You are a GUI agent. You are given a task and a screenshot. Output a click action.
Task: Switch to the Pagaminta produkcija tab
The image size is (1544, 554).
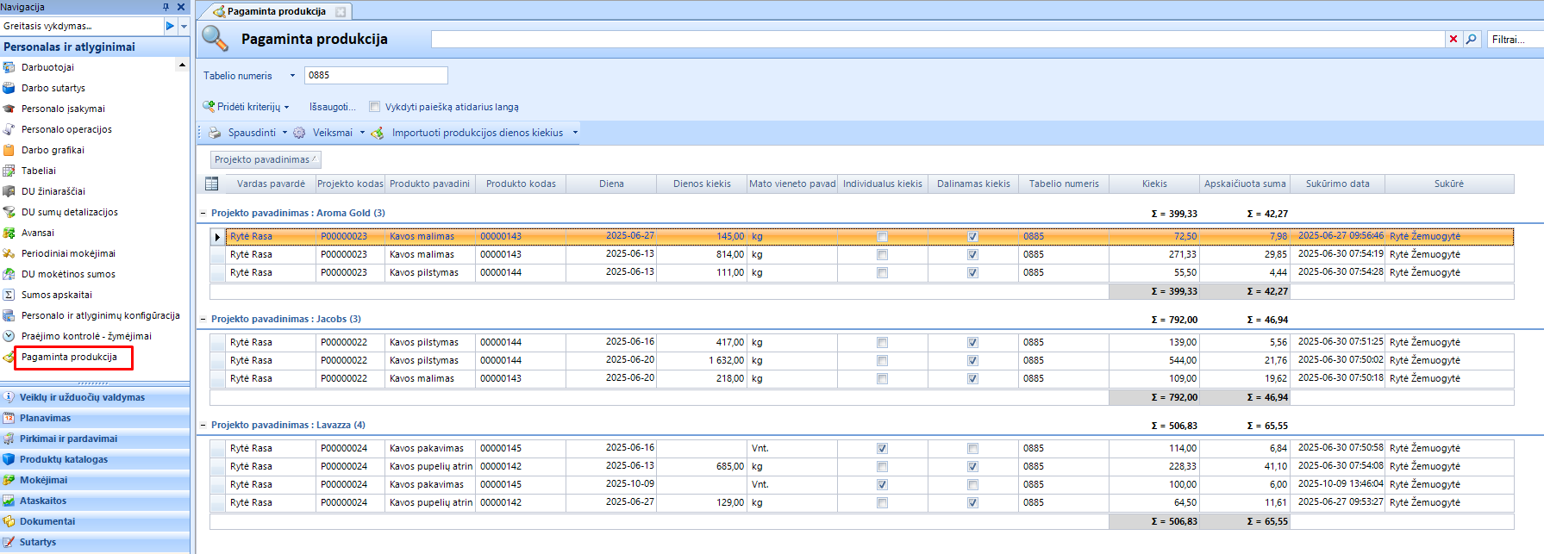click(x=276, y=11)
